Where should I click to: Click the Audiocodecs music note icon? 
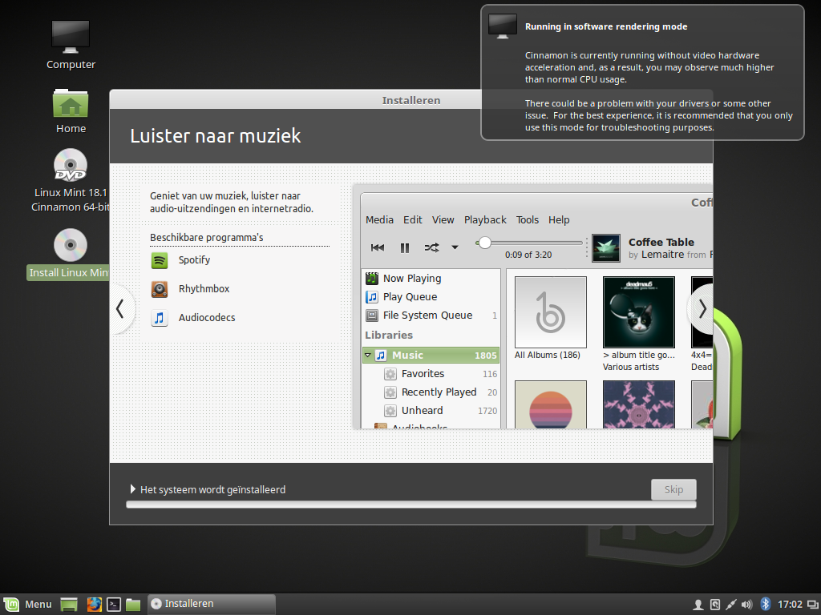click(x=160, y=317)
